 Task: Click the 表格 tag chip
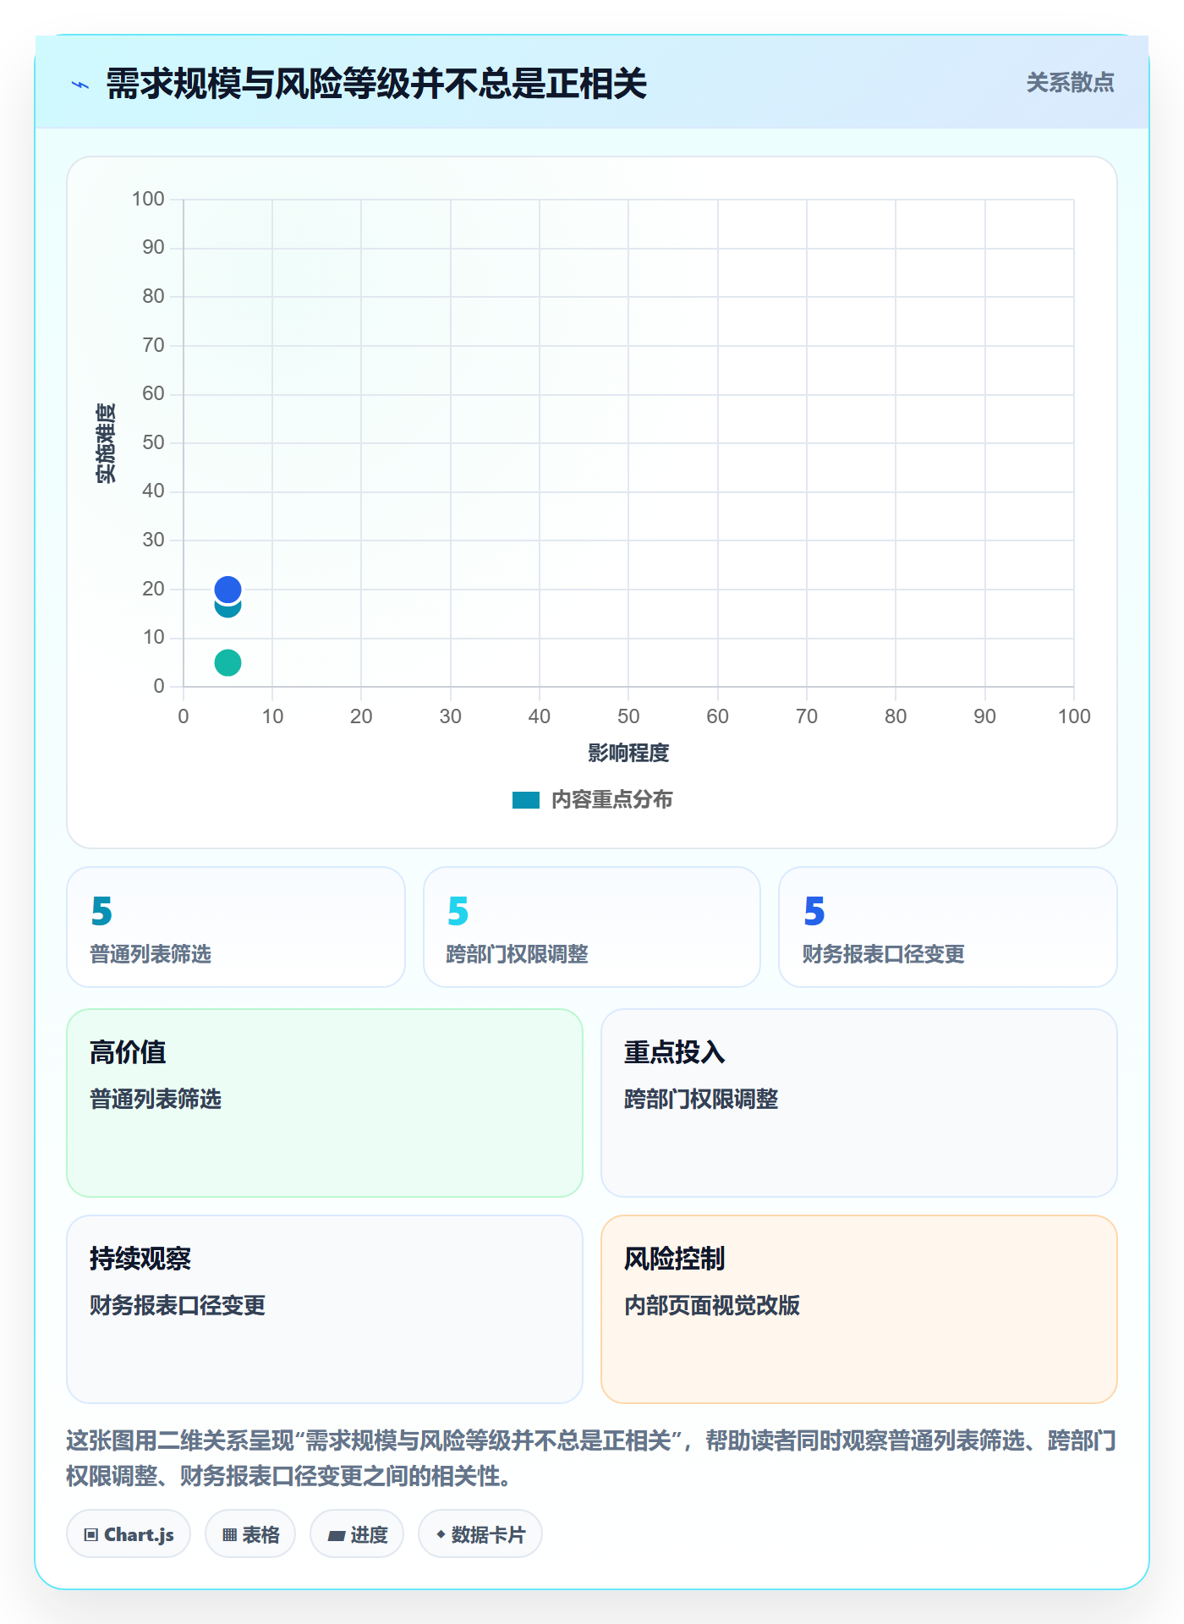[x=250, y=1534]
